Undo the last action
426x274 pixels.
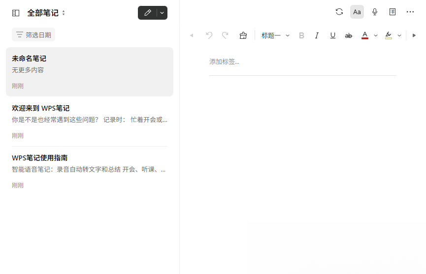coord(209,35)
